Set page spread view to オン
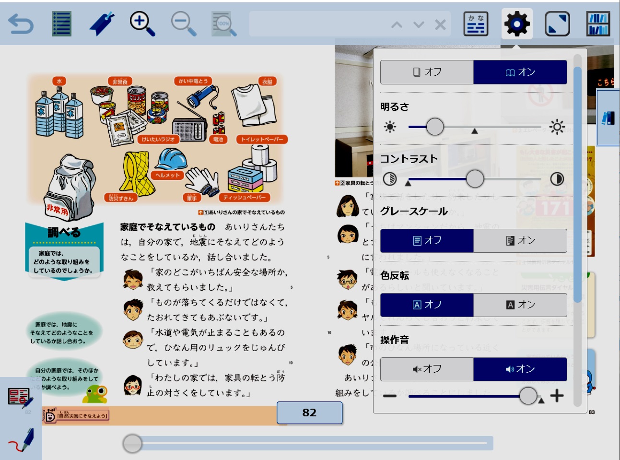The width and height of the screenshot is (620, 460). [520, 72]
